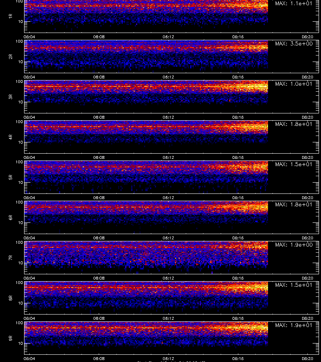Click the MAX: 1.8e+01 readout in panel 6R
Viewport: 321px width, 362px height.
pyautogui.click(x=294, y=204)
